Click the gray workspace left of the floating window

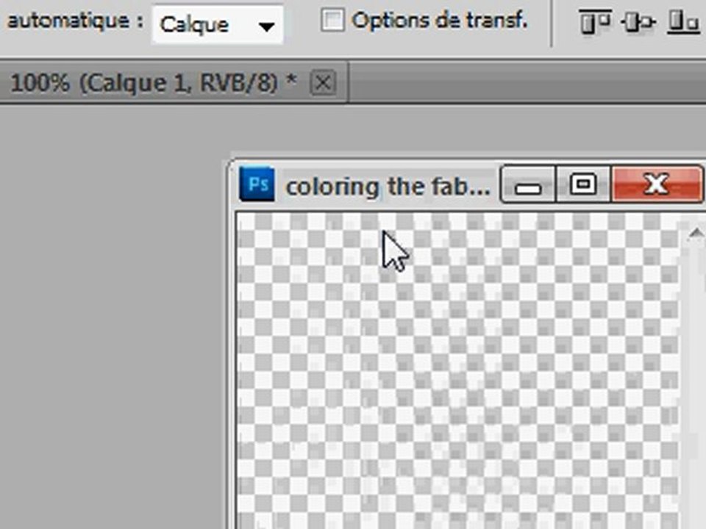(x=113, y=315)
